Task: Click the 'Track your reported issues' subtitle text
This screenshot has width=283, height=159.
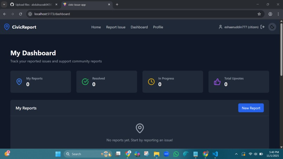Action: click(56, 61)
